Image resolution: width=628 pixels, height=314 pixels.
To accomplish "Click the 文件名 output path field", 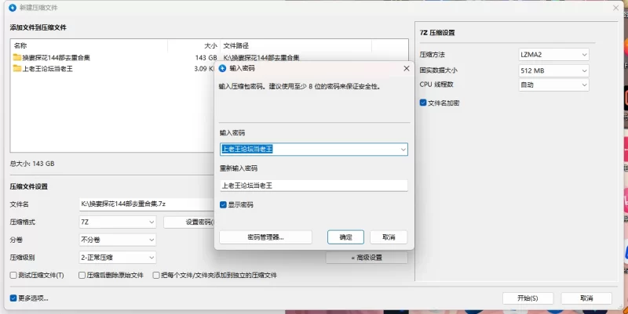I will click(x=147, y=204).
